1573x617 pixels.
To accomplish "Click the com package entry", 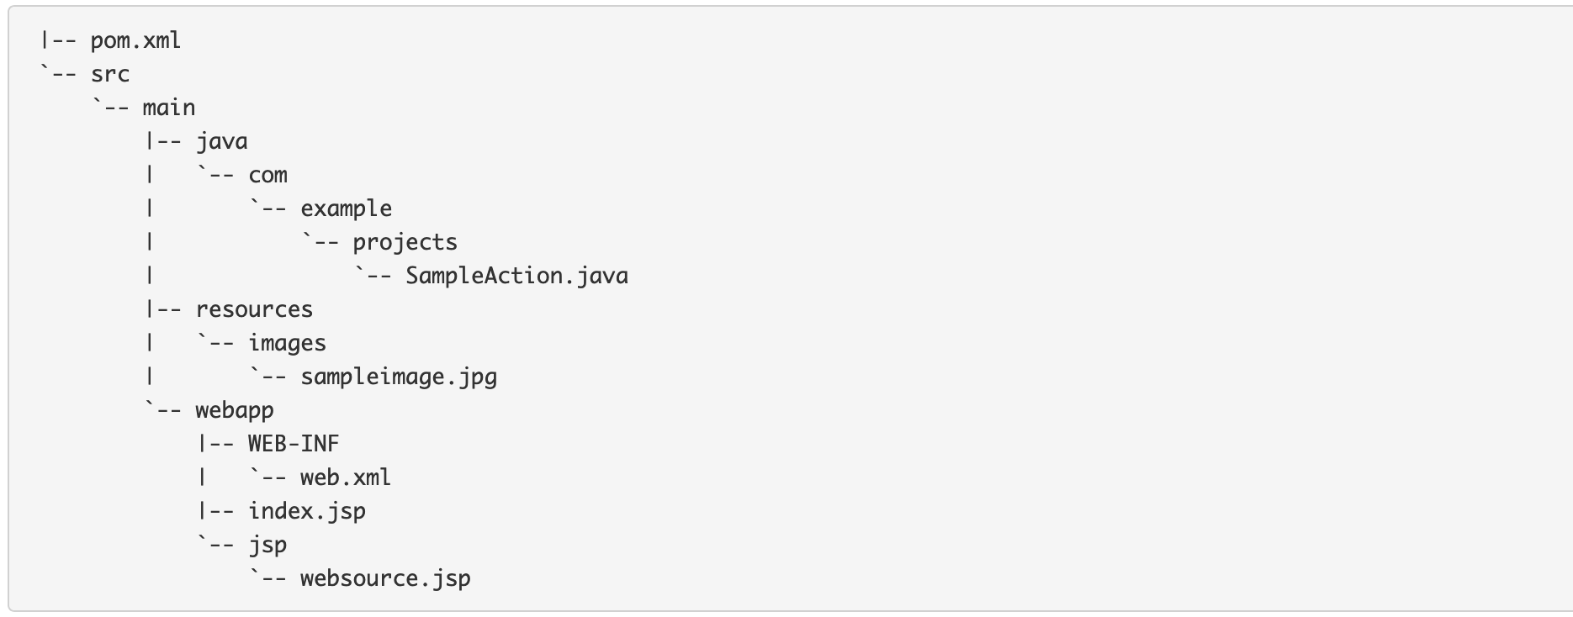I will point(268,176).
